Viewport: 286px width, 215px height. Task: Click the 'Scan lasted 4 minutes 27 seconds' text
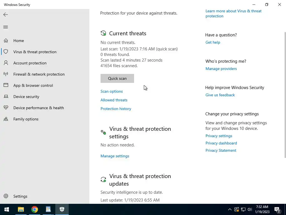point(132,60)
